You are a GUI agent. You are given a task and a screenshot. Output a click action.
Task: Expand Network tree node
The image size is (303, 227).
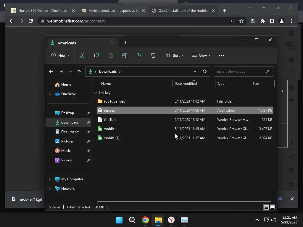[x=50, y=189]
